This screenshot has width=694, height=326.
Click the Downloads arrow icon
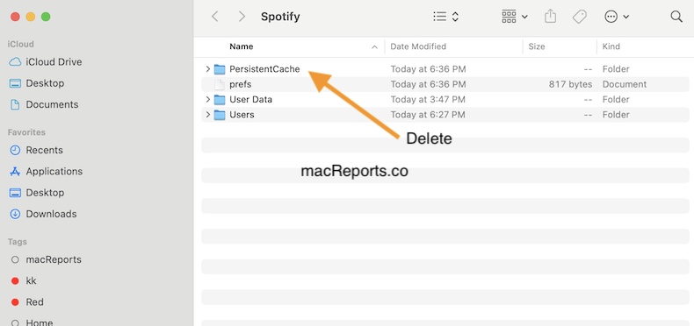click(15, 214)
